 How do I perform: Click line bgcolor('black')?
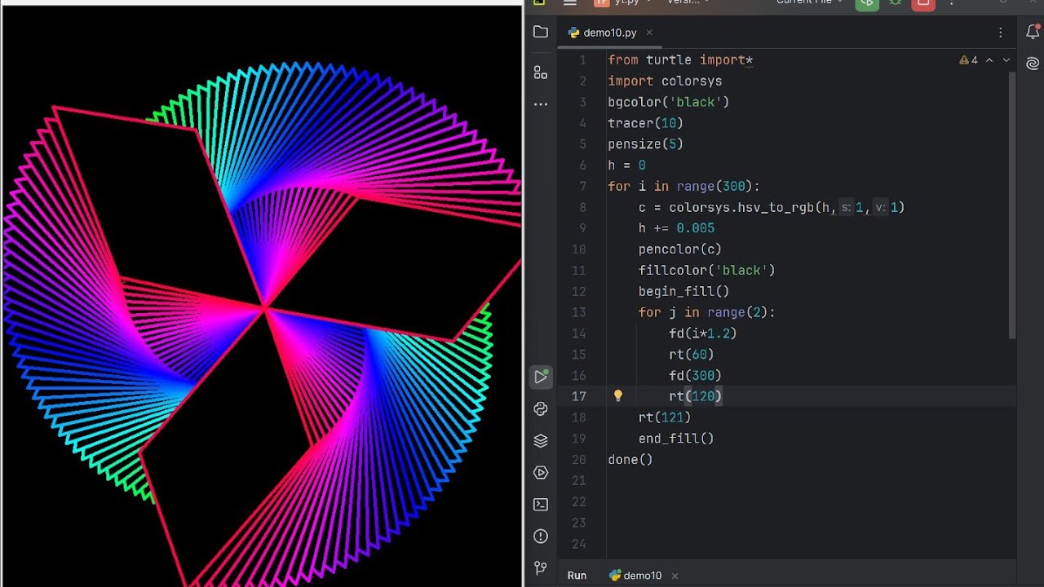tap(668, 102)
